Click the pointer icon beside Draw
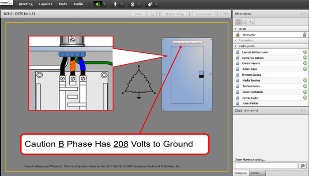The image size is (309, 176). click(152, 14)
